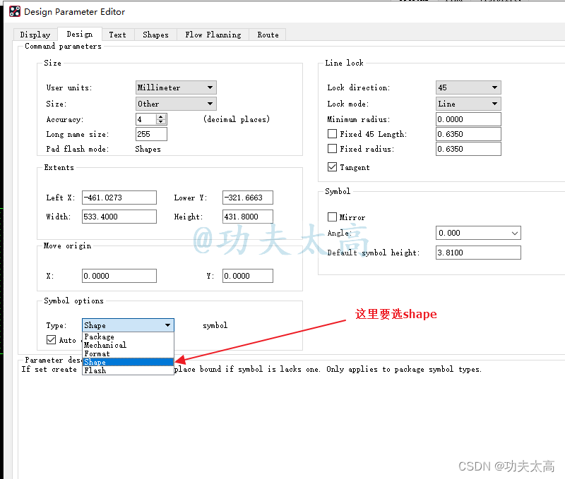Open the Size dropdown showing Other
Viewport: 565px width, 479px height.
point(210,104)
